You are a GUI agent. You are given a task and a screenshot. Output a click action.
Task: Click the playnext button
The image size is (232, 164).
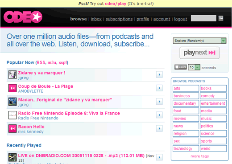199,53
